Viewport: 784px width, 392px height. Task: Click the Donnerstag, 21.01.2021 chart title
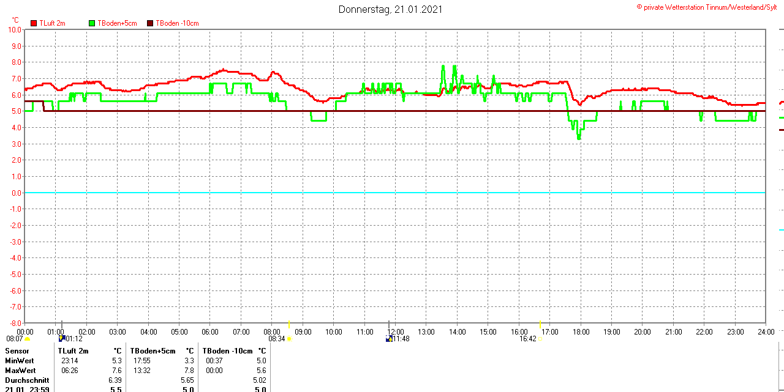tap(390, 9)
